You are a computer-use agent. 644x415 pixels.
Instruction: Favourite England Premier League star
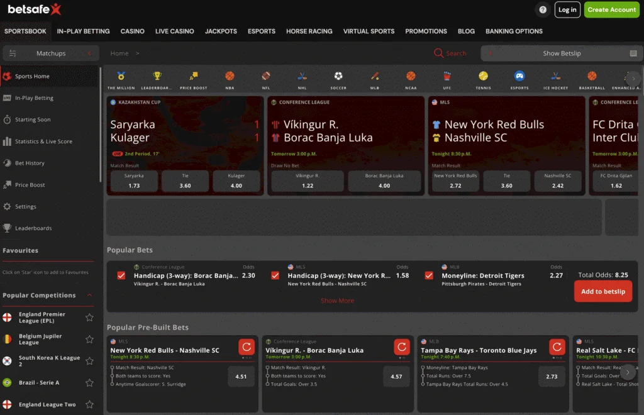pos(89,318)
